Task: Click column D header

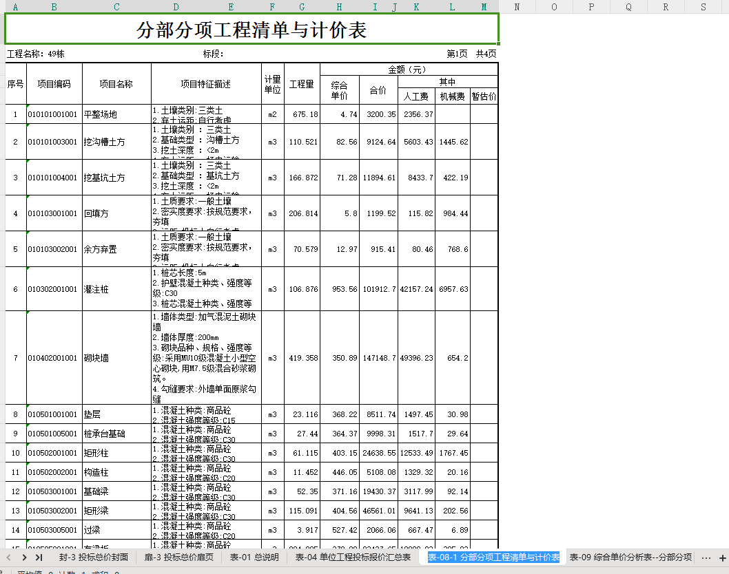Action: click(x=176, y=7)
